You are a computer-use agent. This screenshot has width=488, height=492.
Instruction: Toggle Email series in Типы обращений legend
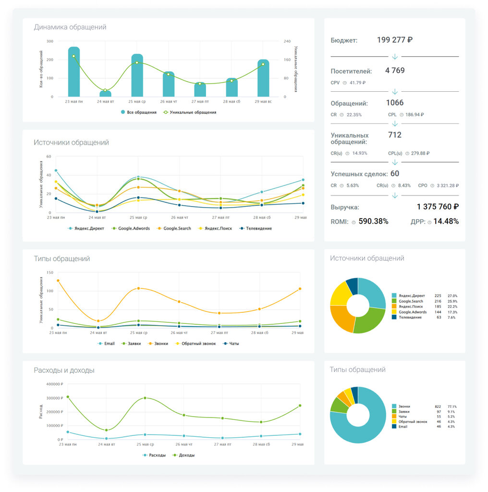(106, 344)
